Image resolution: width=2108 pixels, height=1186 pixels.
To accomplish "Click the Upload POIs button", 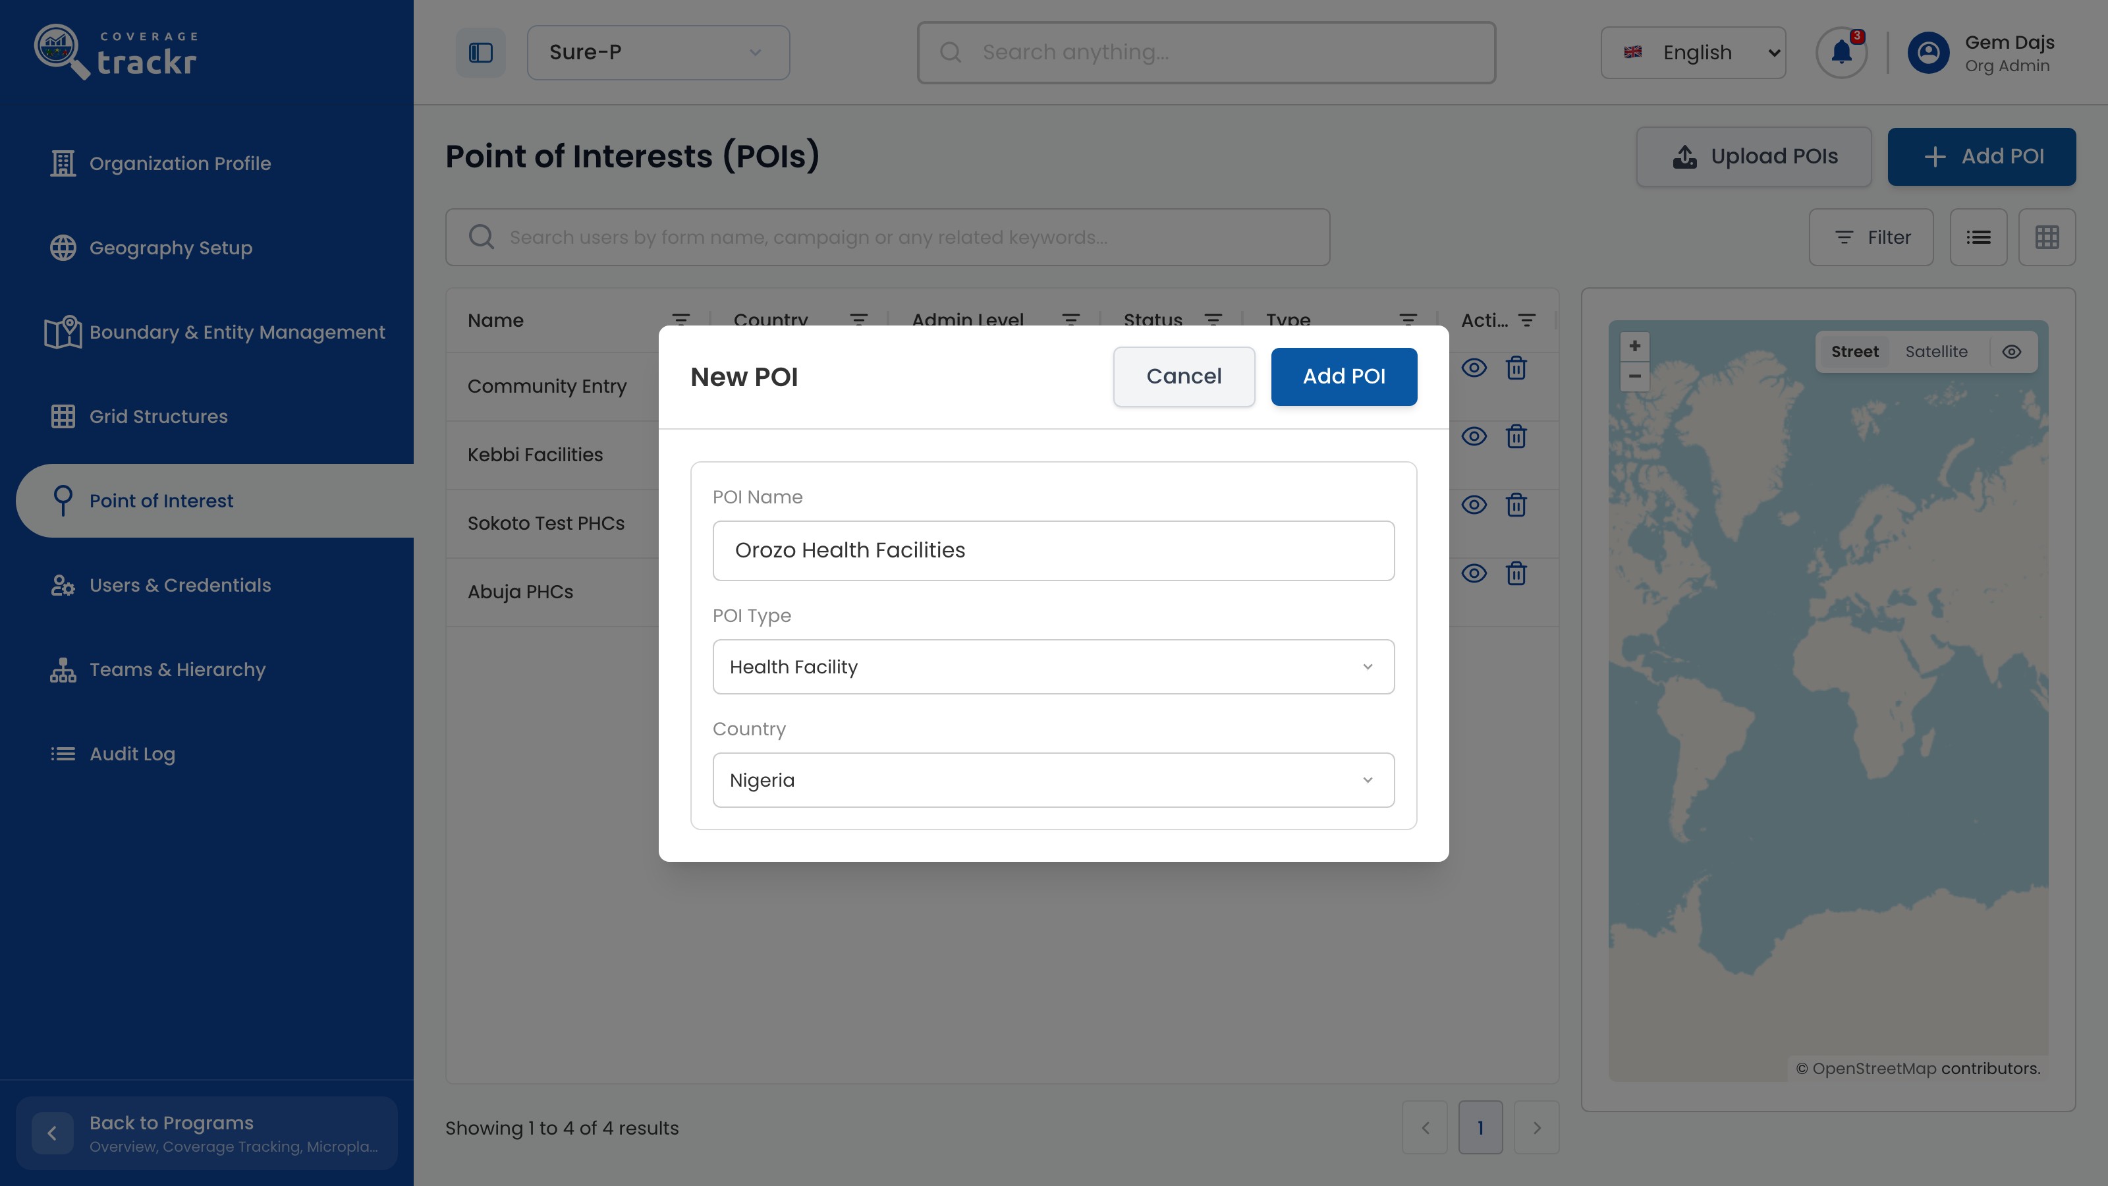I will [1754, 156].
